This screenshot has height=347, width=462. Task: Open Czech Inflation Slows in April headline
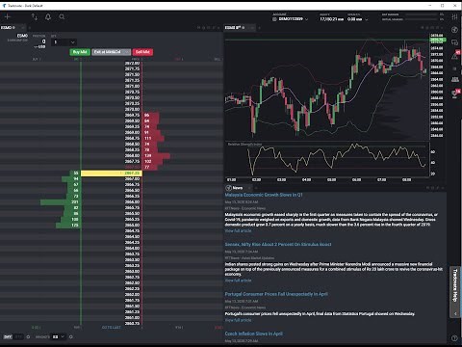(x=254, y=334)
